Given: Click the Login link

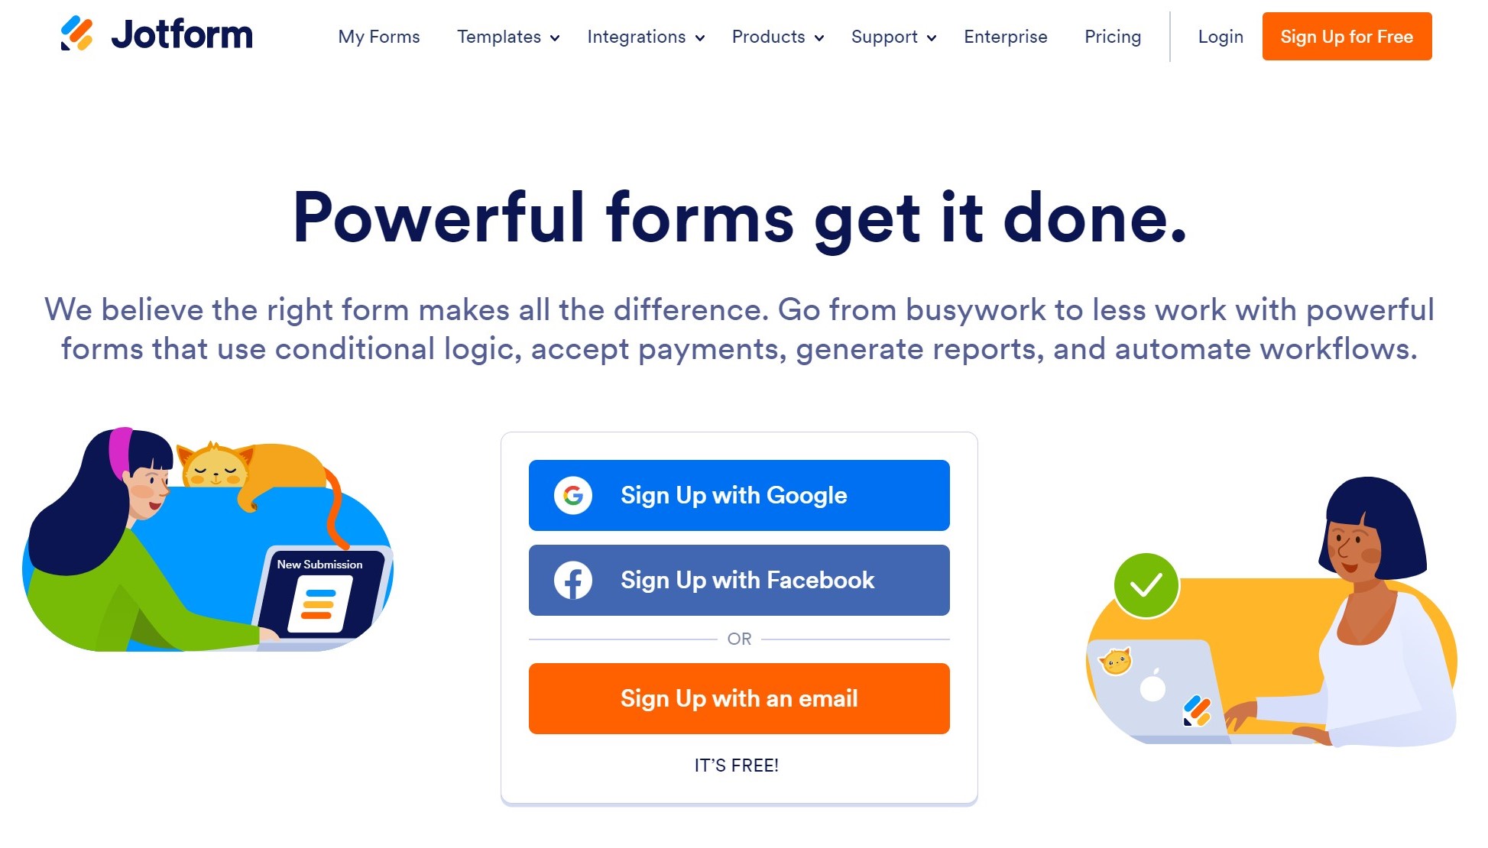Looking at the screenshot, I should [x=1221, y=37].
